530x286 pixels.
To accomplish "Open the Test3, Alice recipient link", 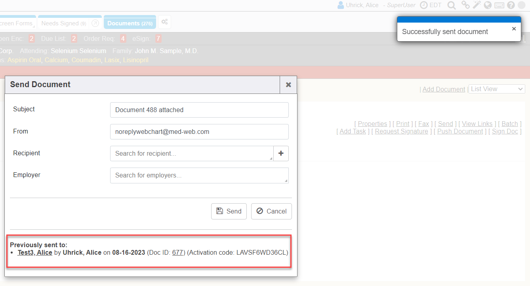I will click(35, 253).
